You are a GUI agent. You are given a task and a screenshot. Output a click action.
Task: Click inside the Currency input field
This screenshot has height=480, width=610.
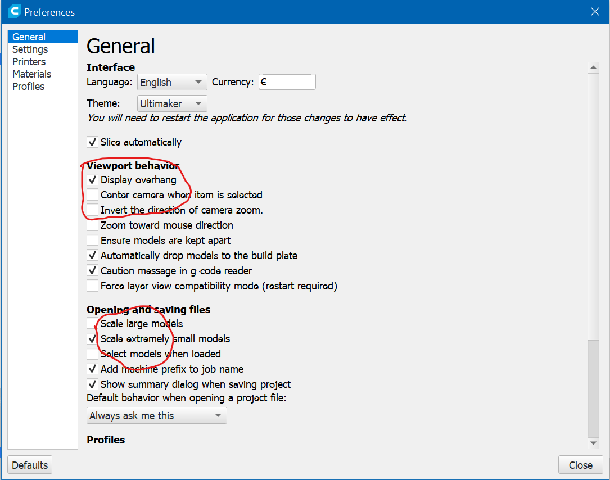287,81
